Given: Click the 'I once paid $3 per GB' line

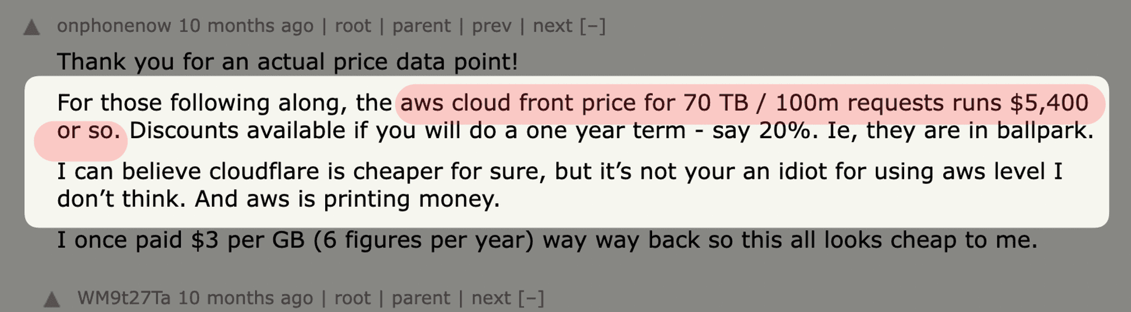Looking at the screenshot, I should (547, 240).
